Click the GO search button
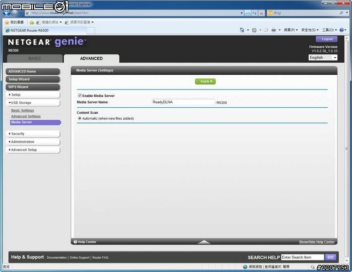 click(331, 257)
